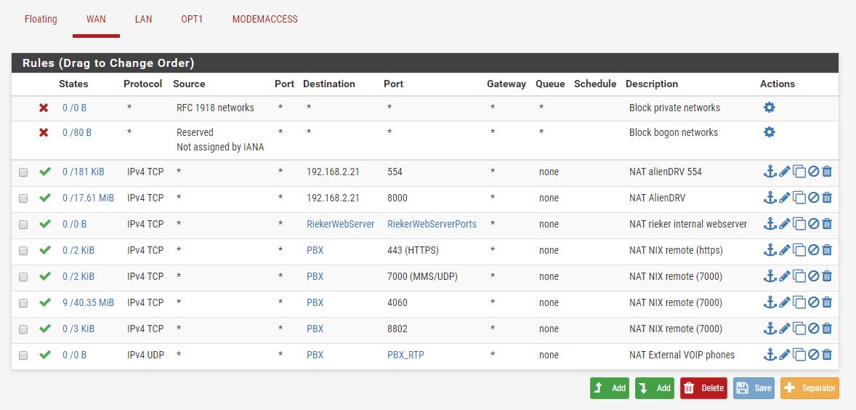Switch to the LAN tab

click(143, 19)
